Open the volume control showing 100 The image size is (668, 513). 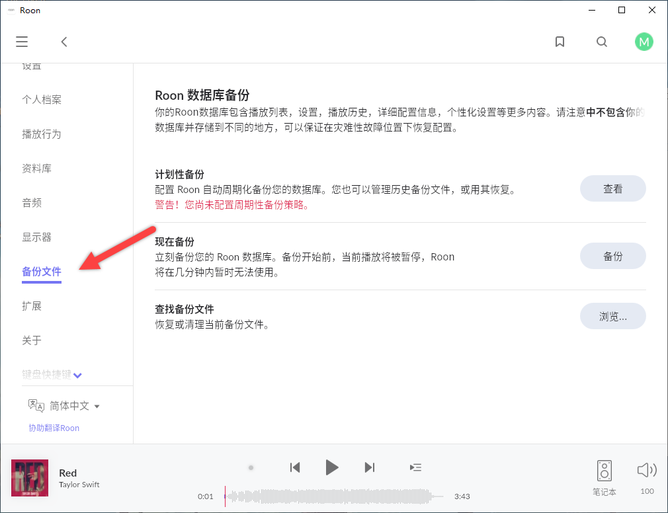coord(647,470)
